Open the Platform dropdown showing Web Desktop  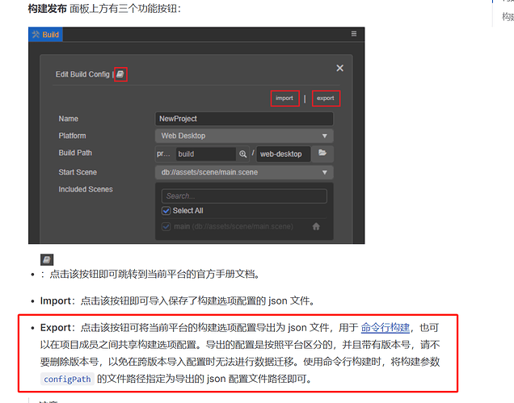coord(244,136)
